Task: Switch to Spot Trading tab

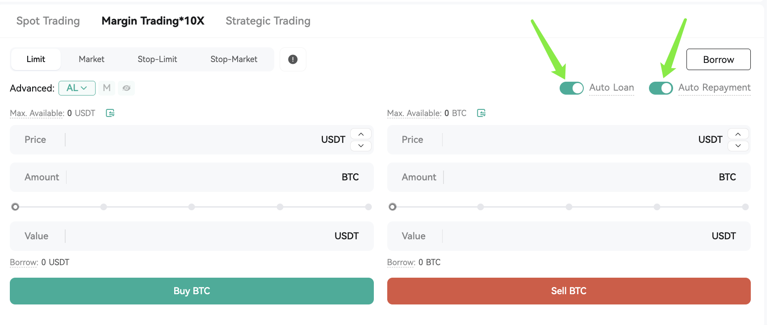Action: point(48,21)
